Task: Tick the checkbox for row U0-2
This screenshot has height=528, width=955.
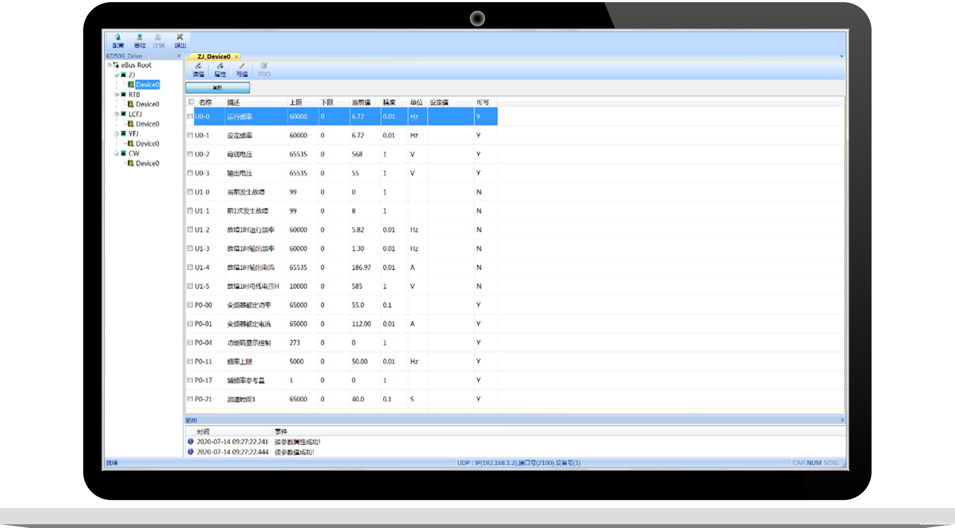Action: tap(190, 154)
